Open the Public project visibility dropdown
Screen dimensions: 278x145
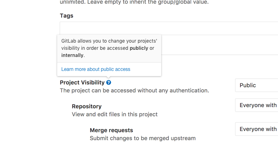tap(256, 85)
